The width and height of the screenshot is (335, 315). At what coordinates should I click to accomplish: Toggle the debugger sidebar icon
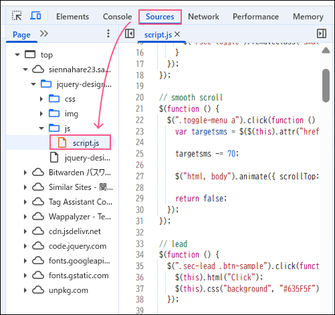pos(322,33)
